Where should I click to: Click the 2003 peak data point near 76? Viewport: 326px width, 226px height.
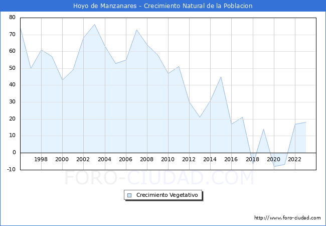(x=94, y=24)
